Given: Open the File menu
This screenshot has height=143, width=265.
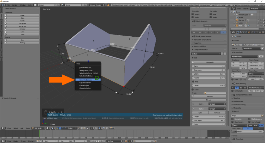Looking at the screenshot, I should click(8, 6).
